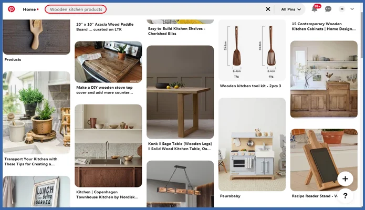Click 15 Contemporary Wooden Kitchen Cabinets title
Viewport: 365px width, 210px height.
[x=324, y=26]
